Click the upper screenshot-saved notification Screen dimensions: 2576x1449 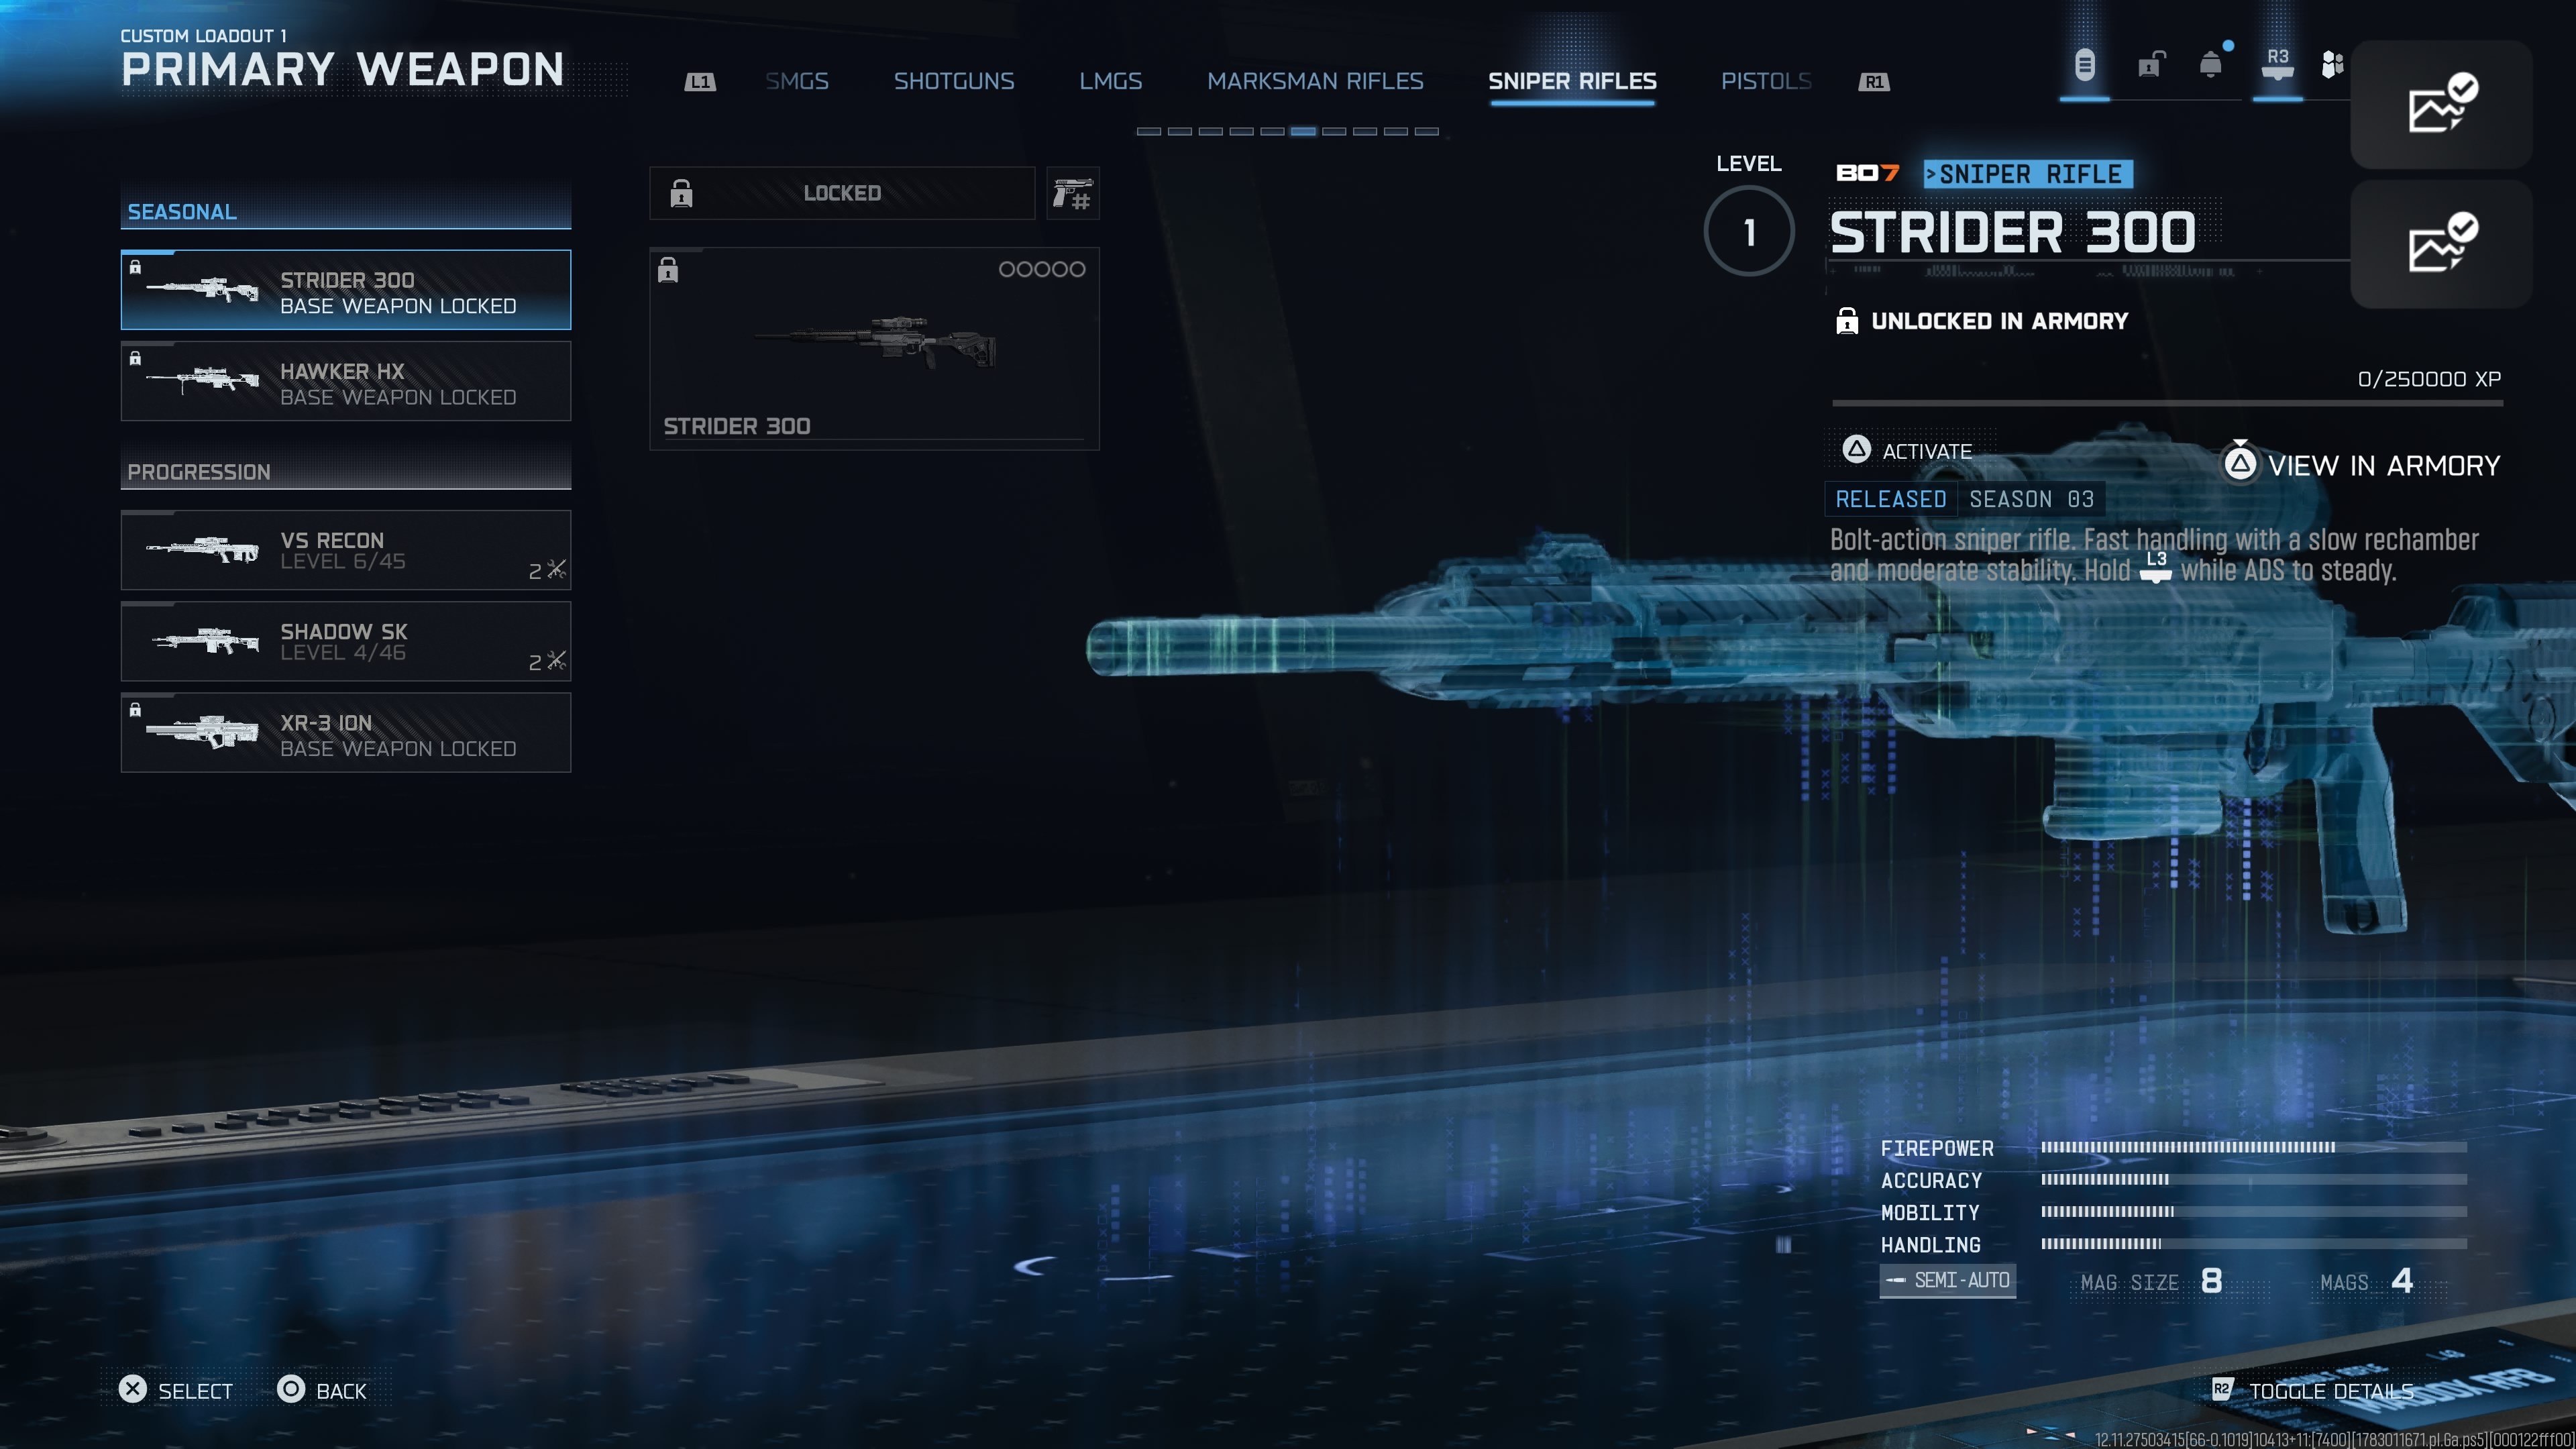[x=2441, y=104]
